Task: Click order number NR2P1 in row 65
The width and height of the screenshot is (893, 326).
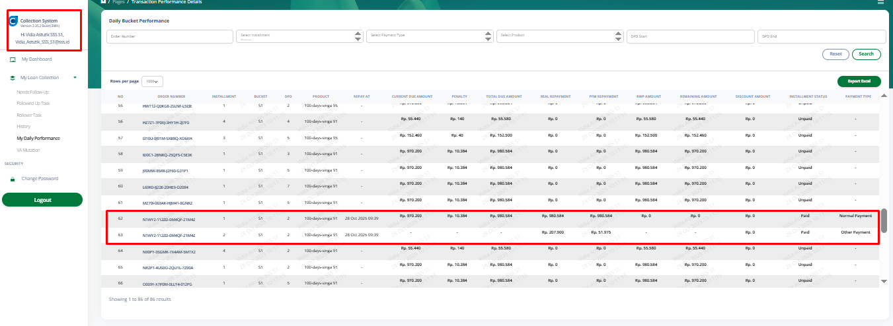Action: 167,268
